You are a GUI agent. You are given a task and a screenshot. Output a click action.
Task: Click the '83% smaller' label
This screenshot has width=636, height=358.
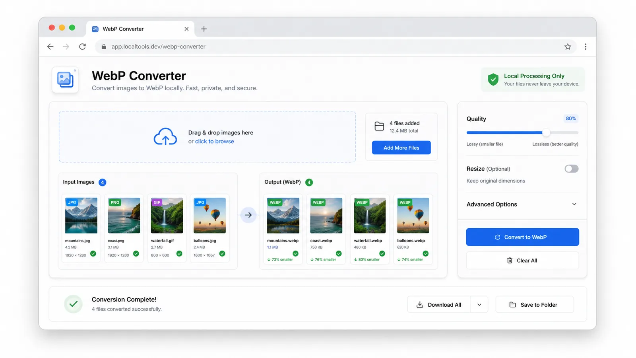pyautogui.click(x=367, y=259)
